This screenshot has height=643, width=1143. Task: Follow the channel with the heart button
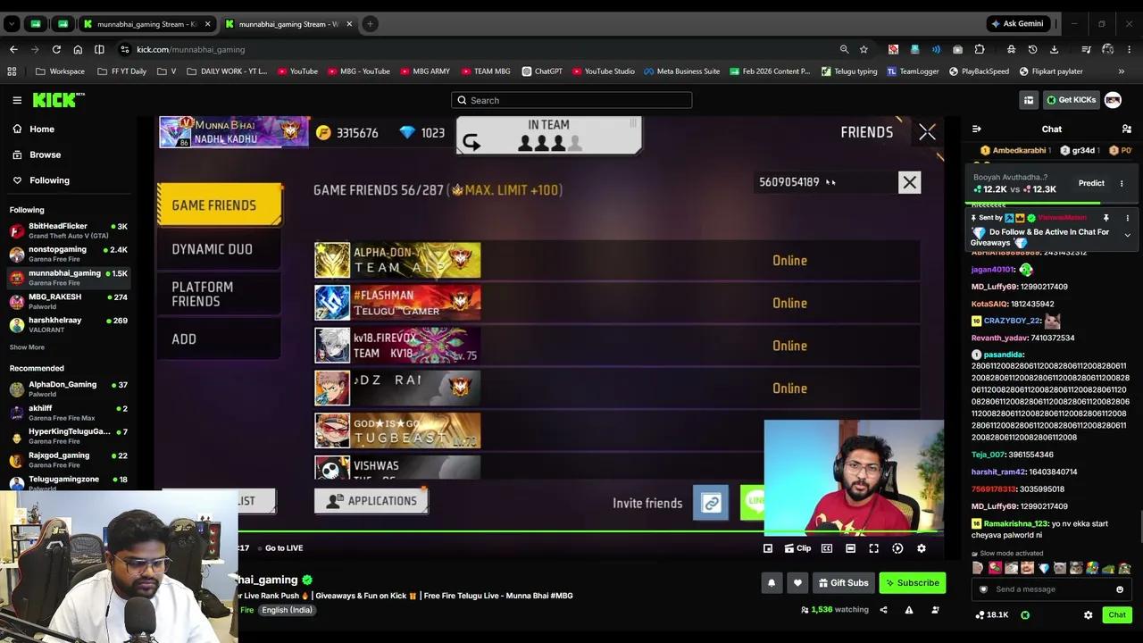pyautogui.click(x=797, y=583)
